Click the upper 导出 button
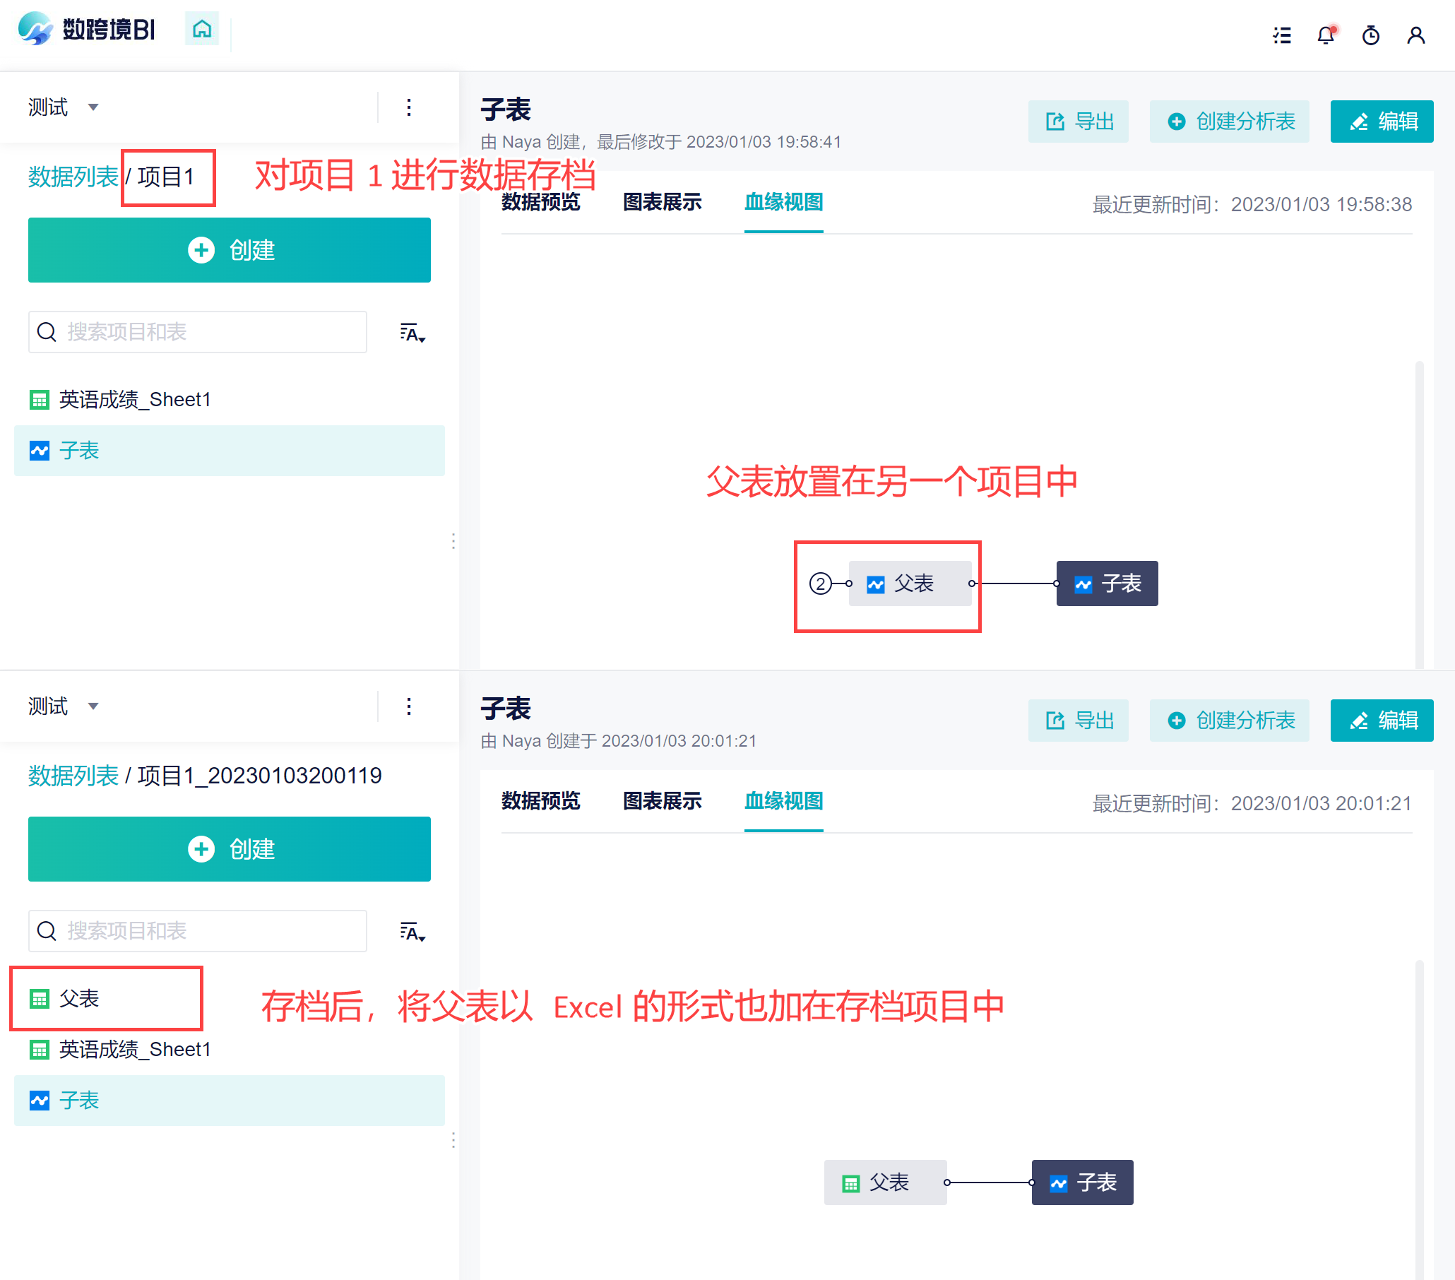 click(1078, 122)
